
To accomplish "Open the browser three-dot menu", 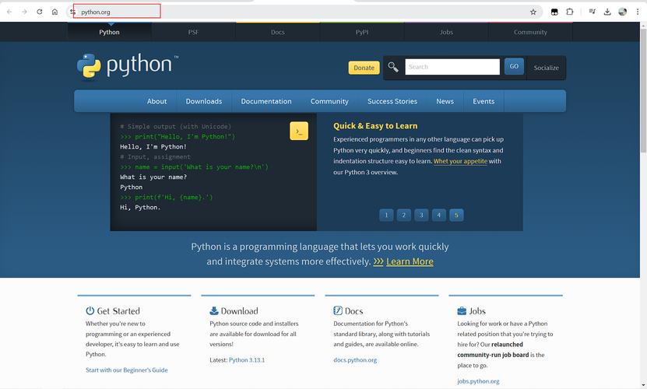I will pyautogui.click(x=638, y=12).
